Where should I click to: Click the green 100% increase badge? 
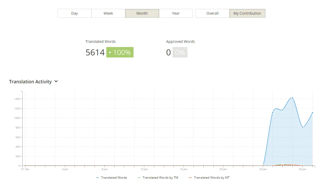120,52
